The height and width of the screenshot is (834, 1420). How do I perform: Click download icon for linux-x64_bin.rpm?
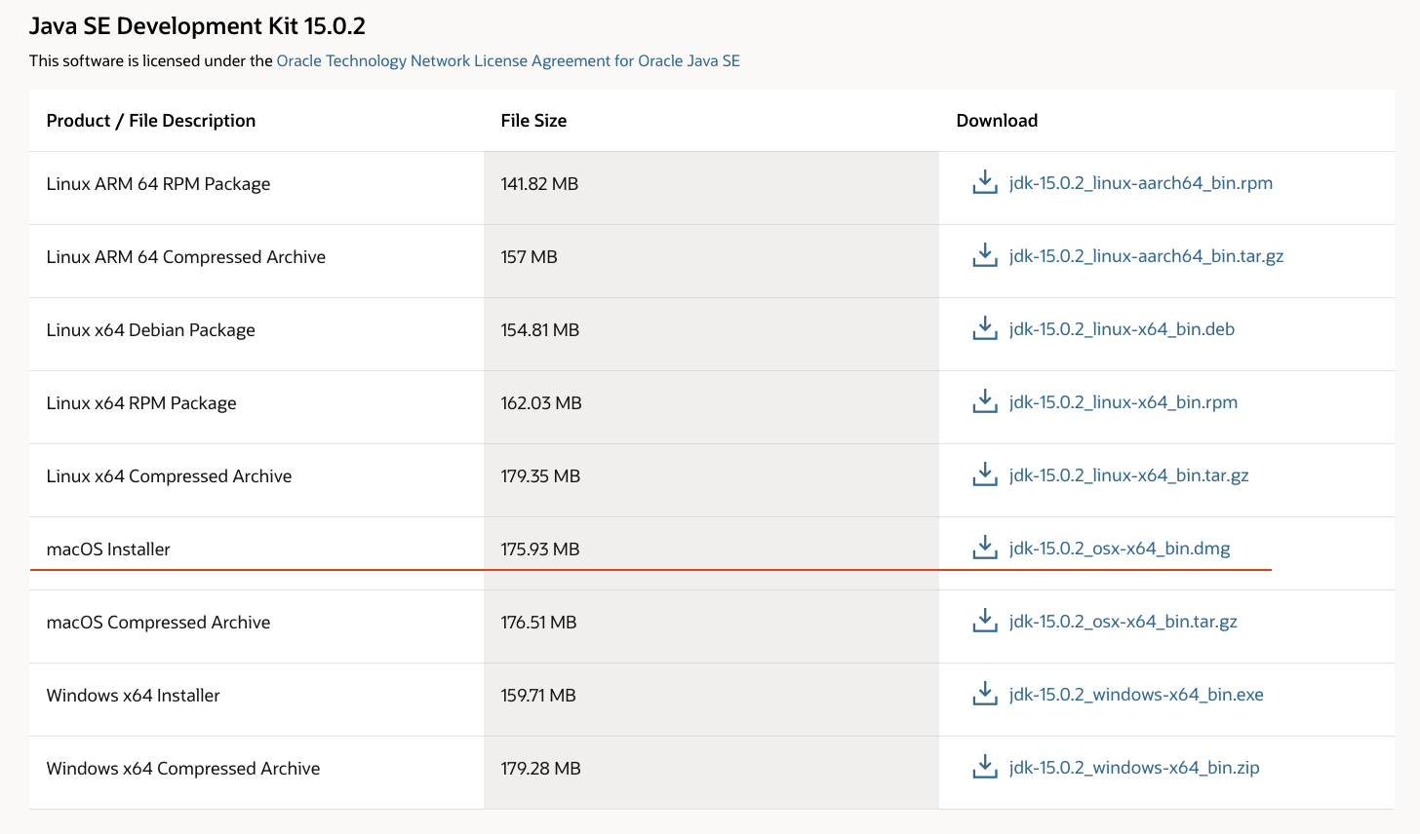[x=985, y=401]
